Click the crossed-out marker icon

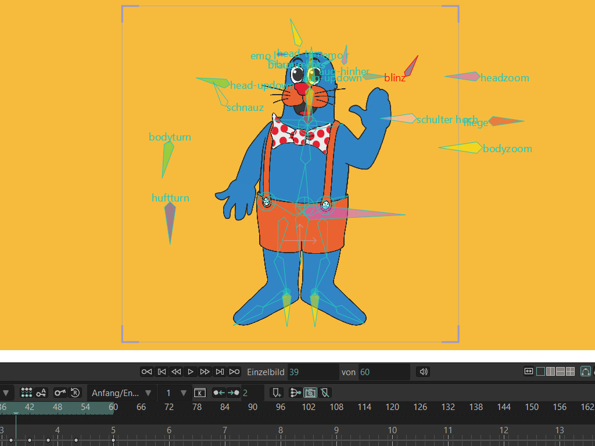point(325,393)
